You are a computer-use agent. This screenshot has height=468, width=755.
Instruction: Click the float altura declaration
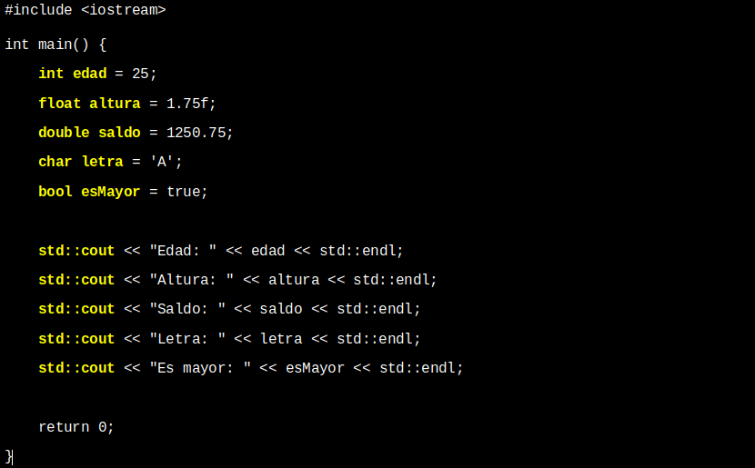pos(89,104)
